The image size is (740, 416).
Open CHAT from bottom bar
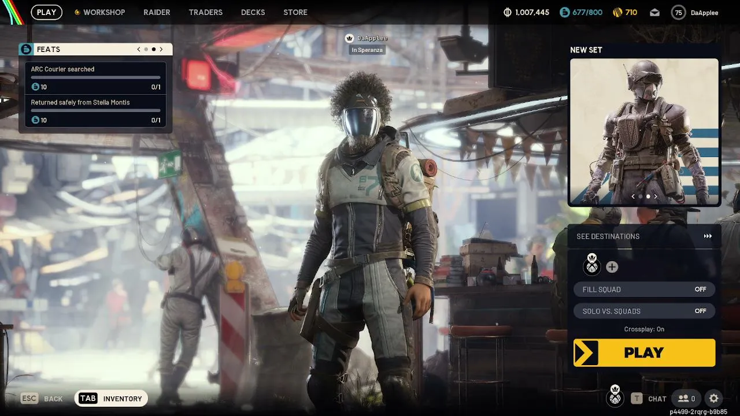coord(649,399)
